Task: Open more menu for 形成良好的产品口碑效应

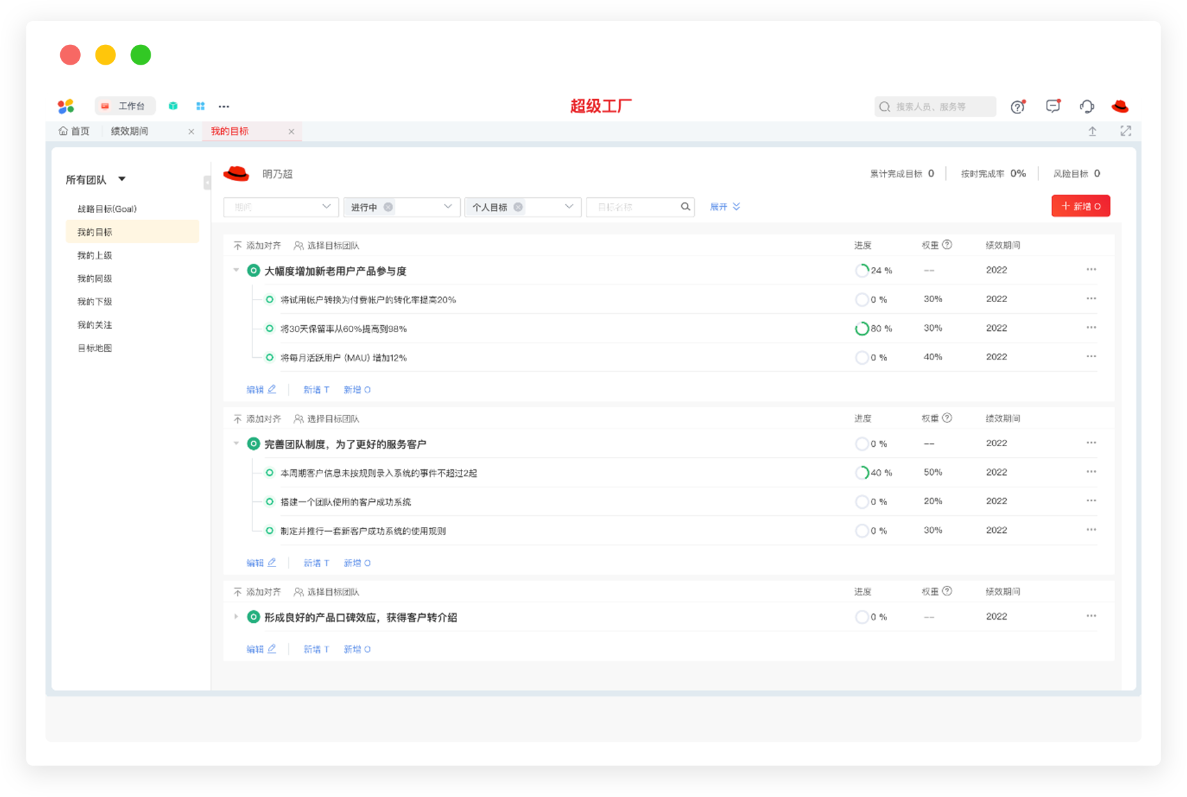Action: tap(1091, 616)
